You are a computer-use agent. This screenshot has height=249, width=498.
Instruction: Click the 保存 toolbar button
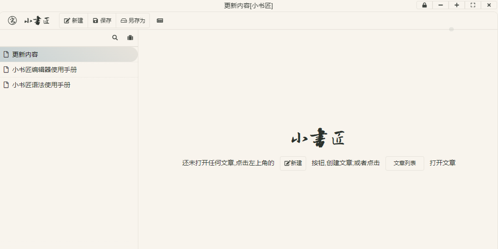[x=102, y=21]
